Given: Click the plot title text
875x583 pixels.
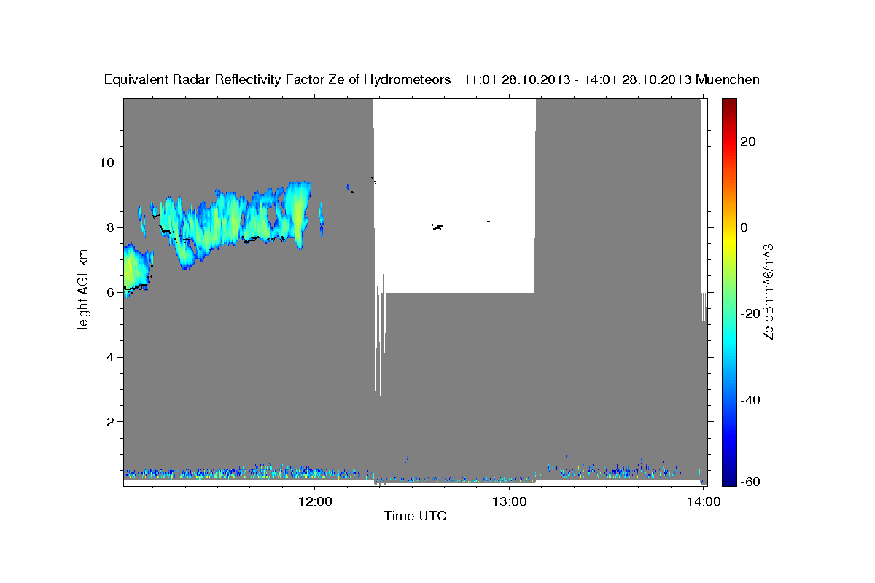Looking at the screenshot, I should point(432,79).
